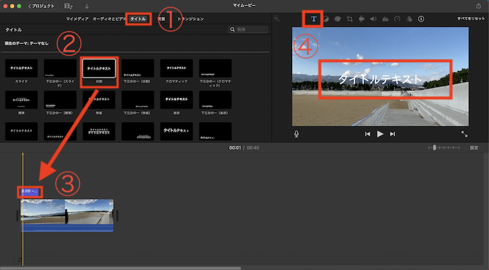The height and width of the screenshot is (270, 489).
Task: Click the 00:01 current timecode
Action: (235, 148)
